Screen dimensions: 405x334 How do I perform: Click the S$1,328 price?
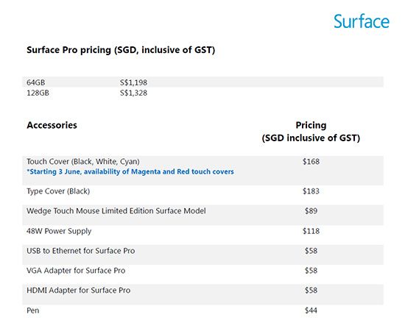[133, 93]
